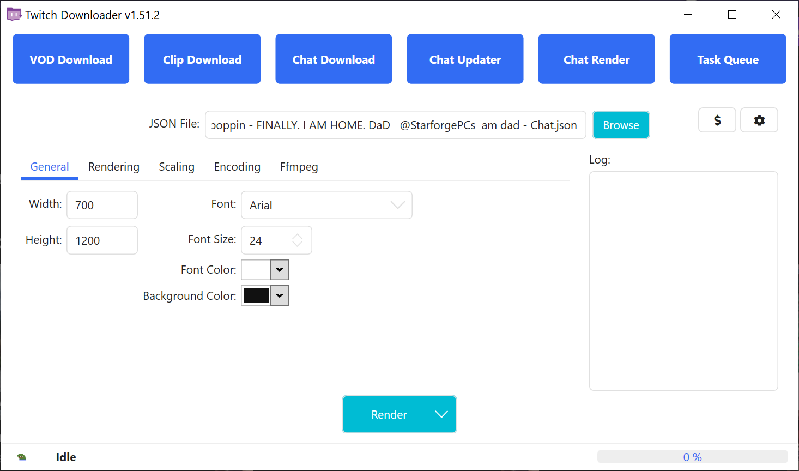Image resolution: width=799 pixels, height=471 pixels.
Task: Focus the Width input field
Action: 102,205
